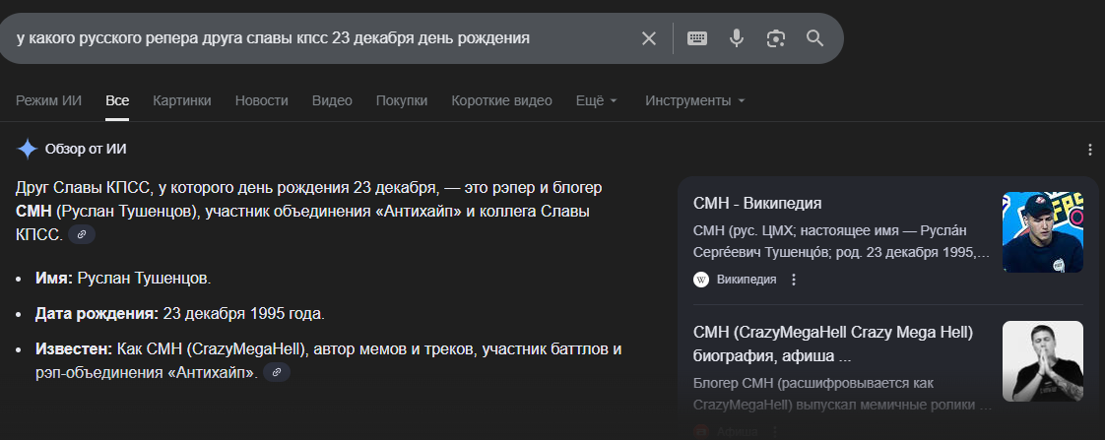Open image search with the camera lens icon

point(776,38)
